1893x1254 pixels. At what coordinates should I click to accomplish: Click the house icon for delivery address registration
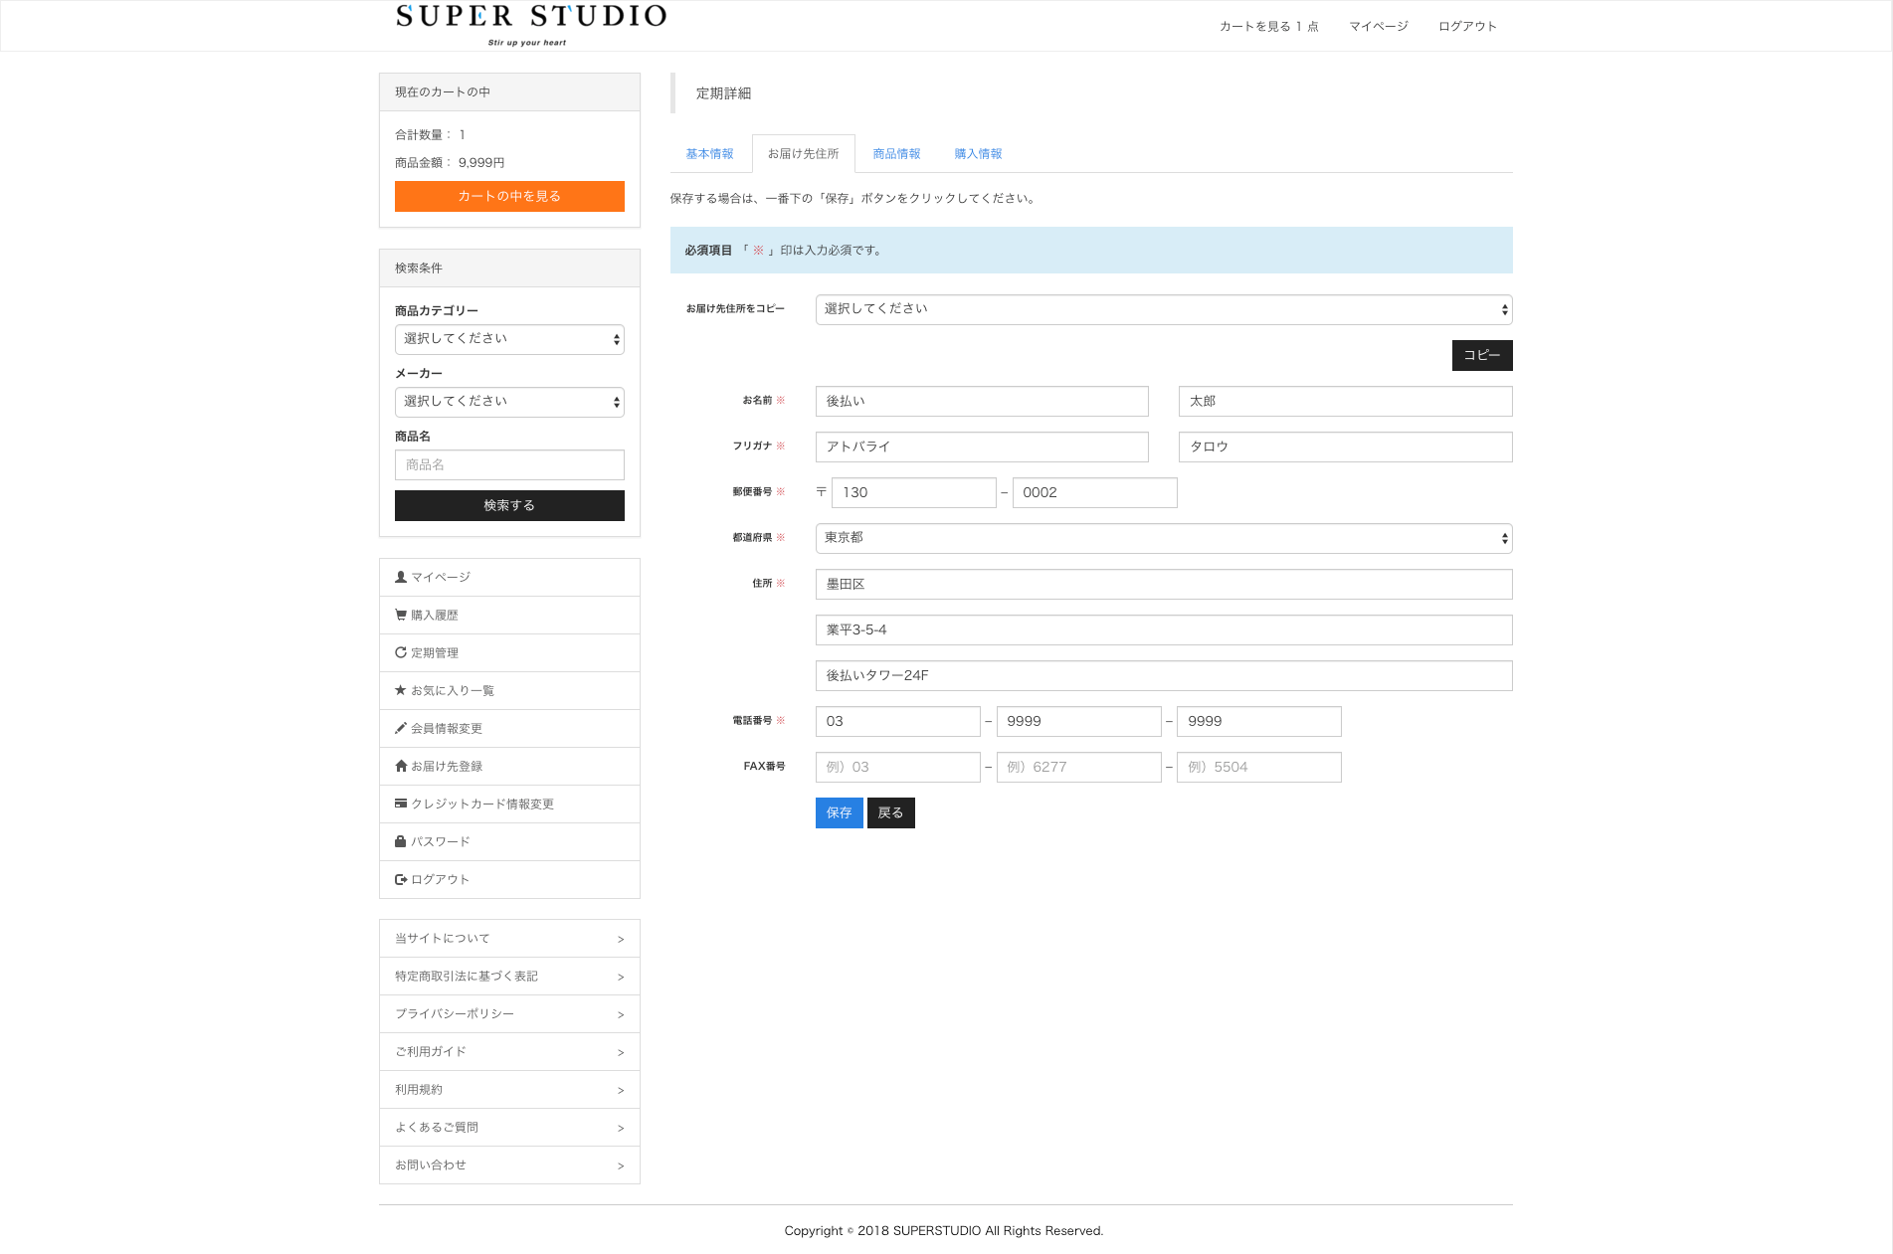[401, 766]
